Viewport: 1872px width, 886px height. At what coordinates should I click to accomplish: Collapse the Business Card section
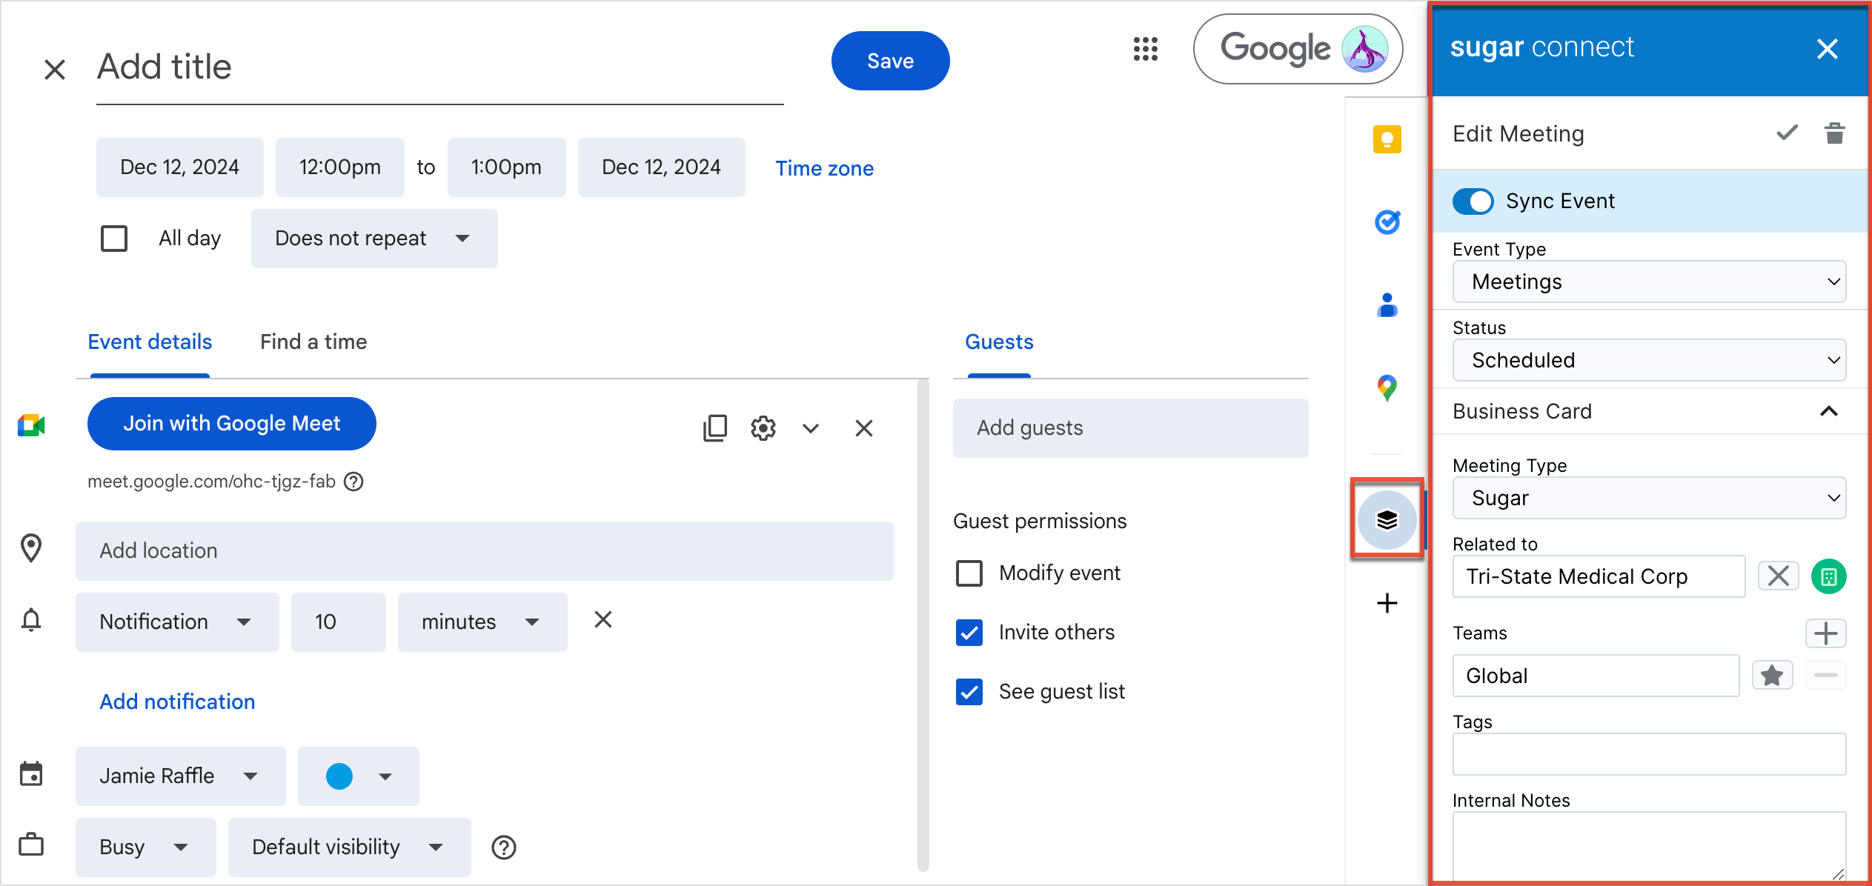tap(1828, 411)
